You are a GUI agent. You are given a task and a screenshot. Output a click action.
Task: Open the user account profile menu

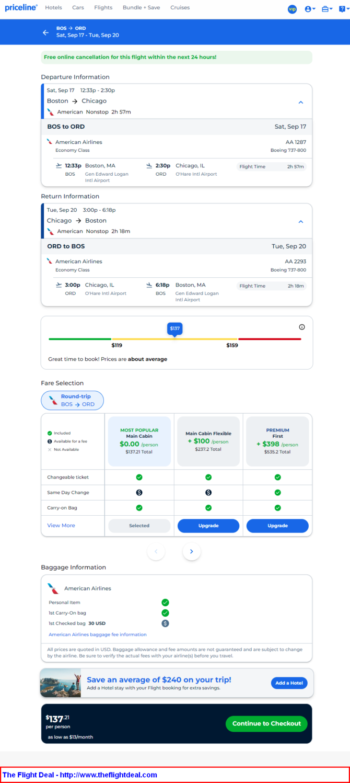(310, 9)
